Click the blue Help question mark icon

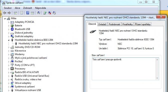click(x=28, y=13)
